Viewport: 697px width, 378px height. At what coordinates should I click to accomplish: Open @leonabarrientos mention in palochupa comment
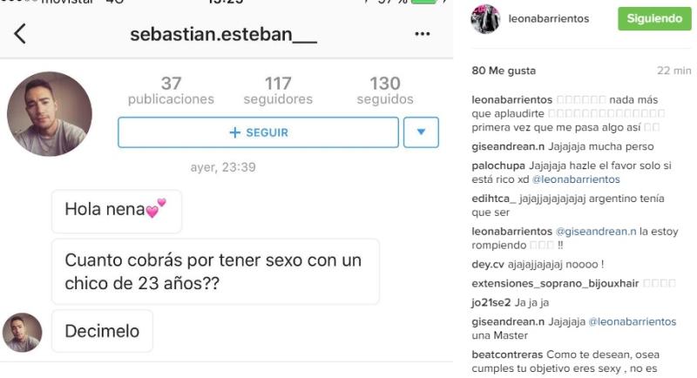(576, 179)
